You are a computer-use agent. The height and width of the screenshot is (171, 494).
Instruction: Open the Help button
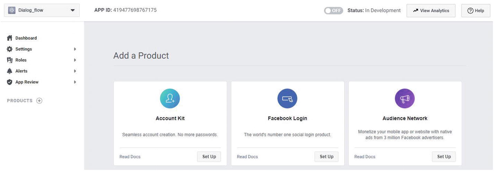[x=476, y=10]
